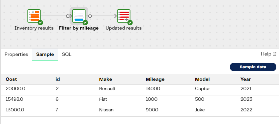
Task: Click the Year column header
Action: click(x=245, y=79)
